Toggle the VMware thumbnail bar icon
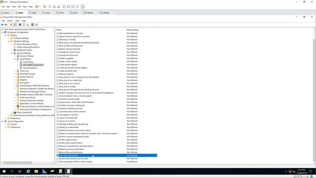Image resolution: width=316 pixels, height=178 pixels. tap(69, 6)
